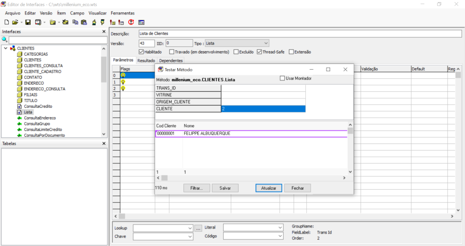
Task: Open the Editar menu
Action: click(x=30, y=13)
